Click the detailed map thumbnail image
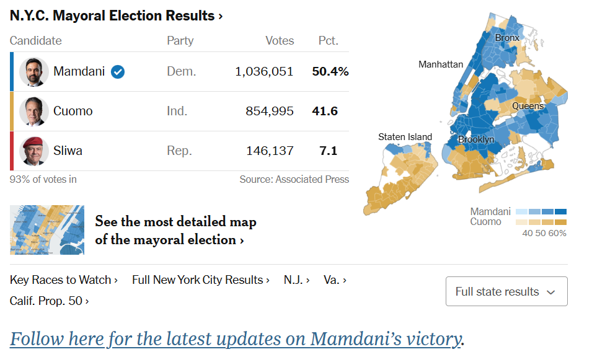The image size is (592, 357). click(x=47, y=230)
